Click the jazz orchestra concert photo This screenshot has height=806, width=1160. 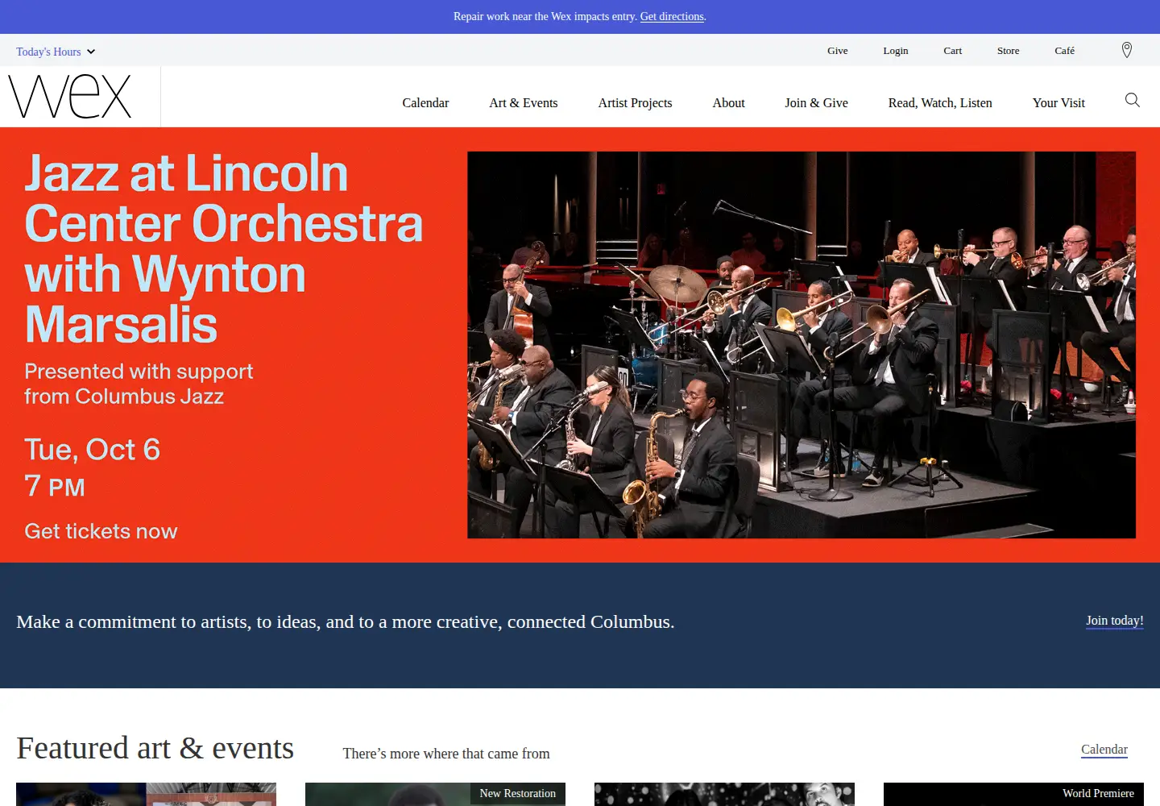pos(802,345)
